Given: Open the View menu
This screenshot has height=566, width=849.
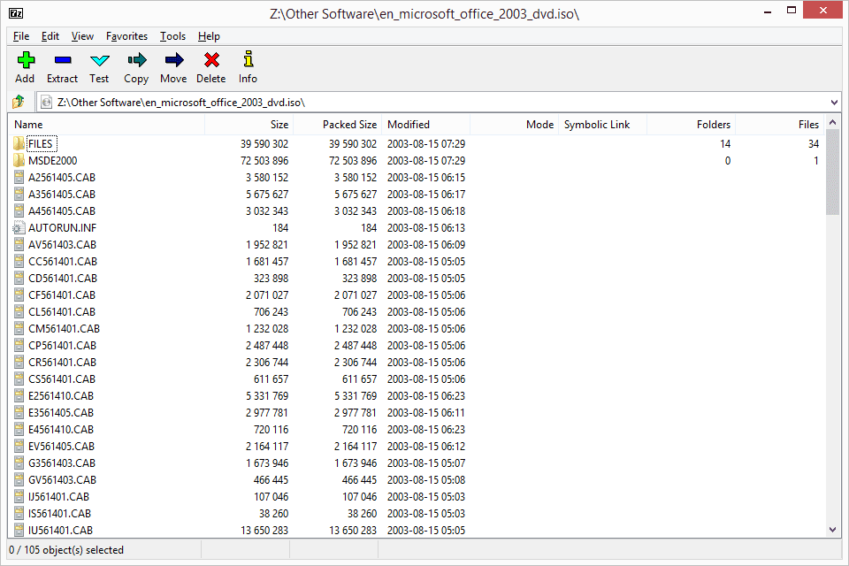Looking at the screenshot, I should 82,36.
